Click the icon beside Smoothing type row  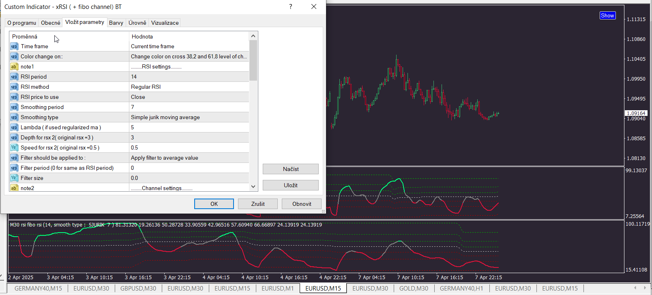click(14, 118)
